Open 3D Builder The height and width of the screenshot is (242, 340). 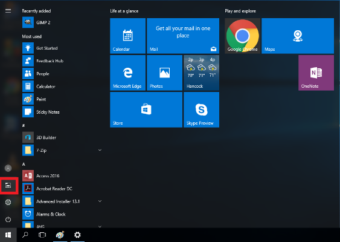[x=62, y=137]
